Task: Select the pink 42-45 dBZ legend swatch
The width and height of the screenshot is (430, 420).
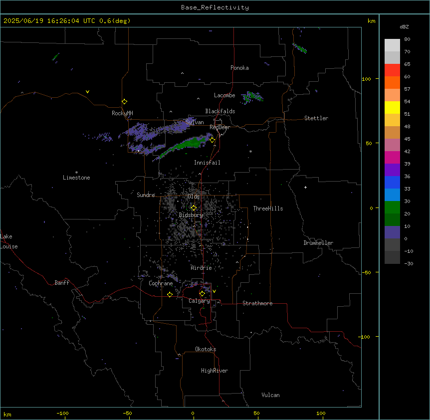Action: click(392, 145)
